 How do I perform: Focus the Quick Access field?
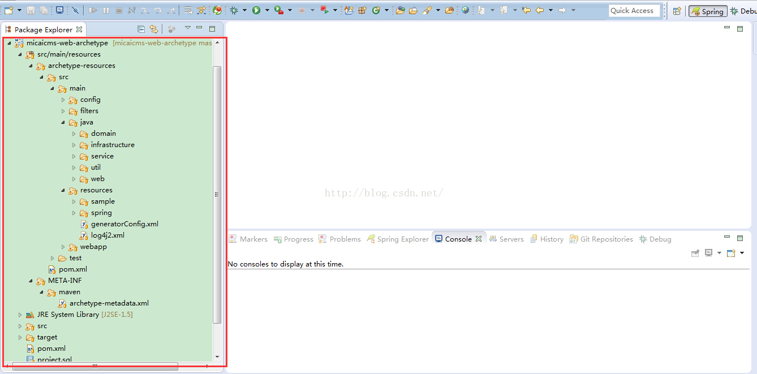634,11
